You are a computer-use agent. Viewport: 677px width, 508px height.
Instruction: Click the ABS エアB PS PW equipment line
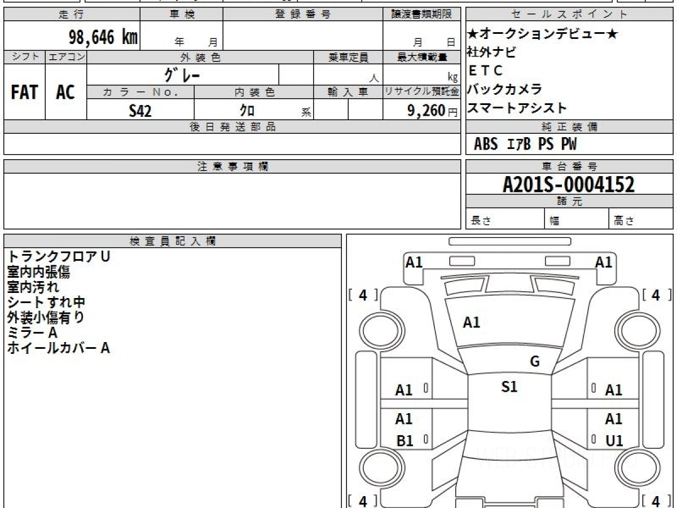pos(525,144)
